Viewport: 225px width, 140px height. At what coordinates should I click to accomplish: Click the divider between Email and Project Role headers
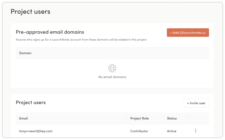[x=127, y=118]
